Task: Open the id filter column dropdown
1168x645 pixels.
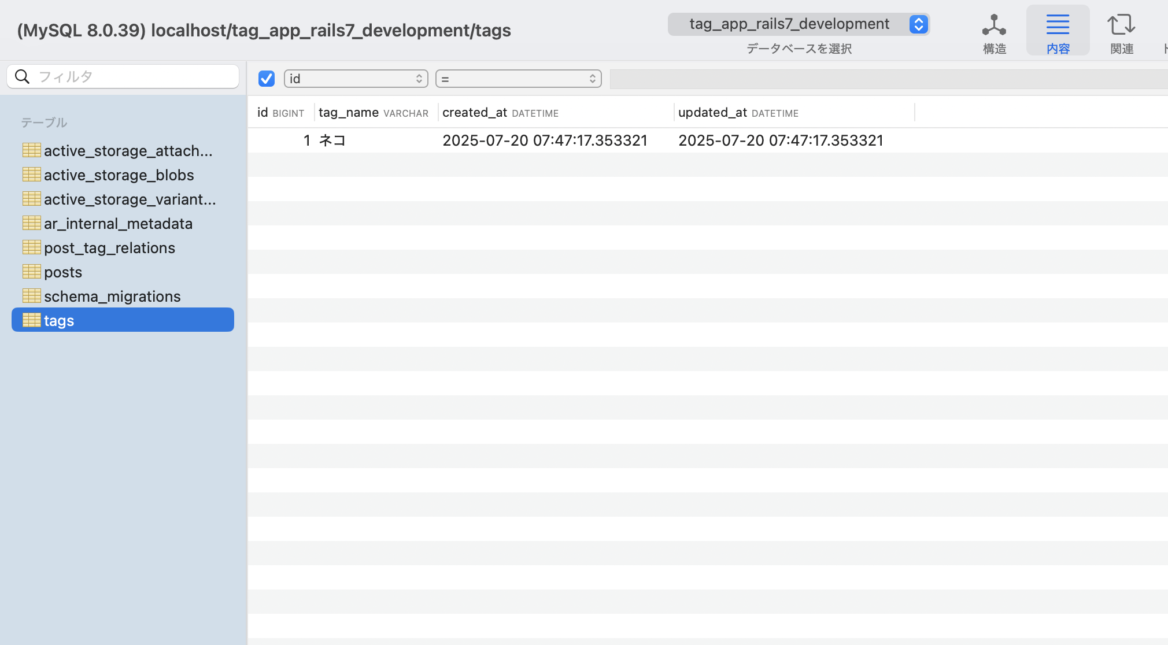Action: [x=356, y=79]
